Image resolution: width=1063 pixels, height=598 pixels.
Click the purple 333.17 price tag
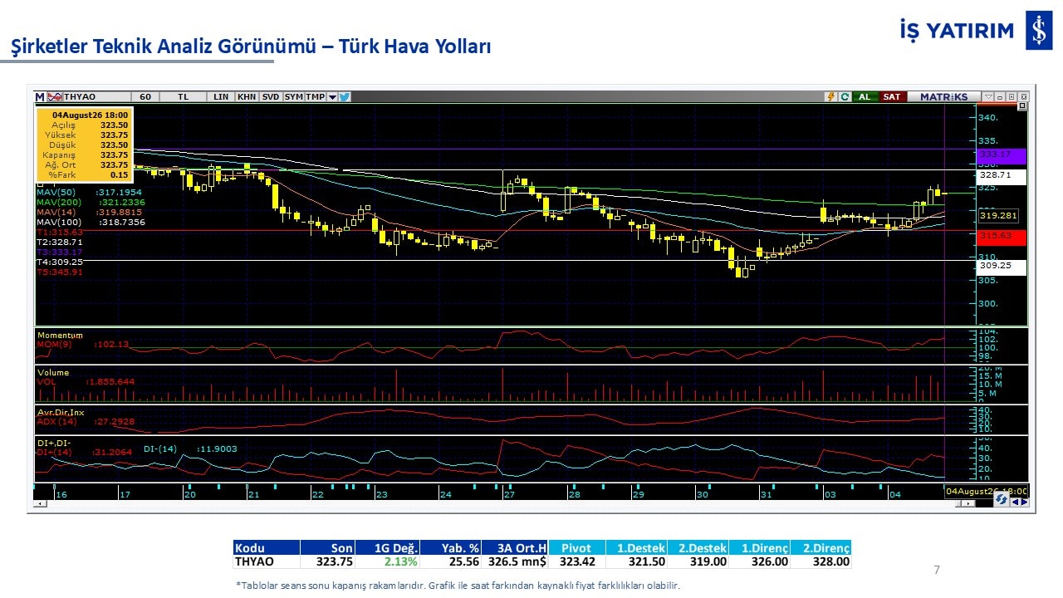[x=1002, y=155]
